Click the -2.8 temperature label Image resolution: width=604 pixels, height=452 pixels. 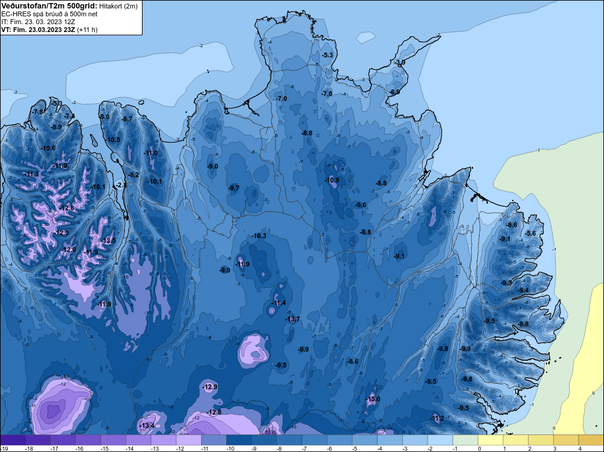121,185
